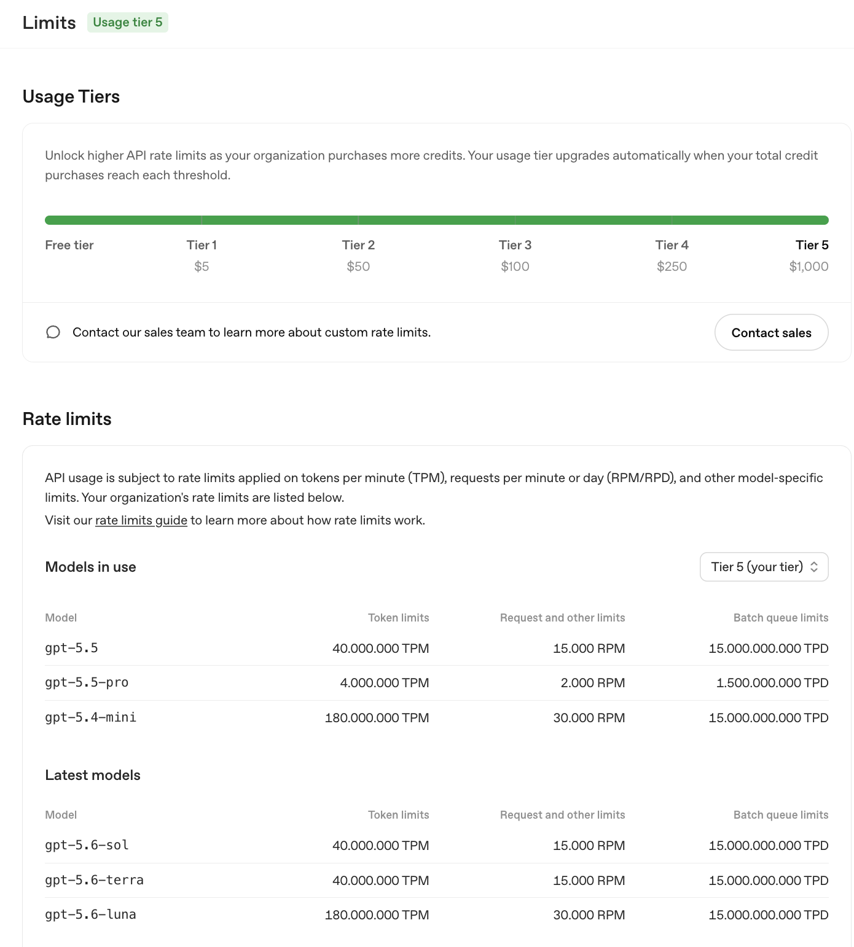854x947 pixels.
Task: Click Token limits header under Models in use
Action: tap(399, 618)
